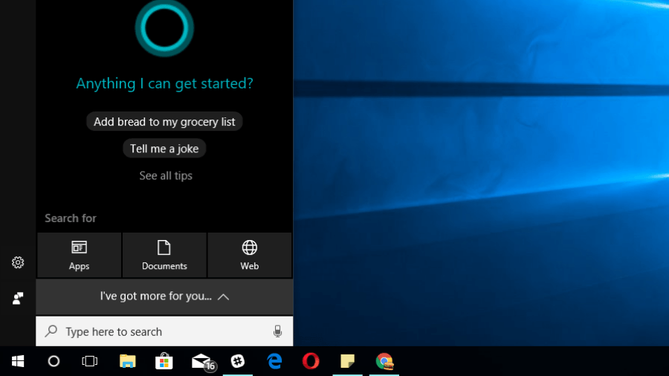This screenshot has height=376, width=669.
Task: Launch Opera browser from taskbar
Action: pyautogui.click(x=311, y=361)
